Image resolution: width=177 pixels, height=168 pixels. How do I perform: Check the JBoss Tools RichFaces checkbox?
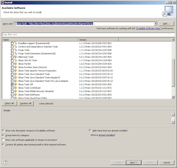coord(12,95)
